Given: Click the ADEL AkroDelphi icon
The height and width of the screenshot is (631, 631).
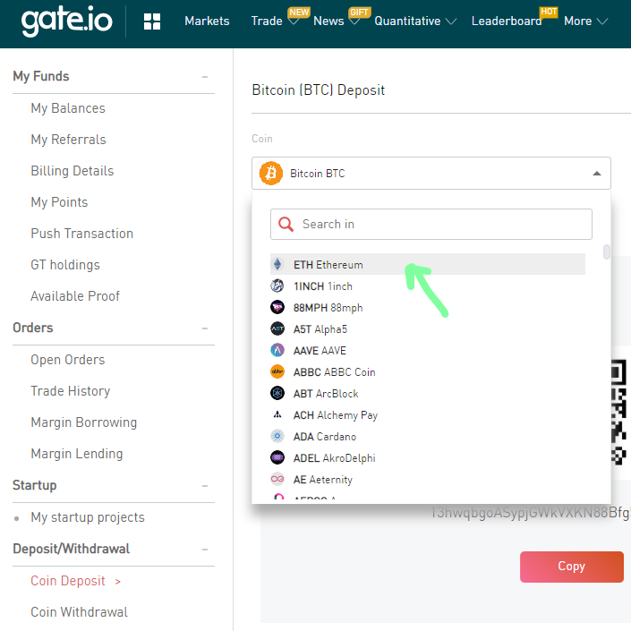Looking at the screenshot, I should click(277, 457).
